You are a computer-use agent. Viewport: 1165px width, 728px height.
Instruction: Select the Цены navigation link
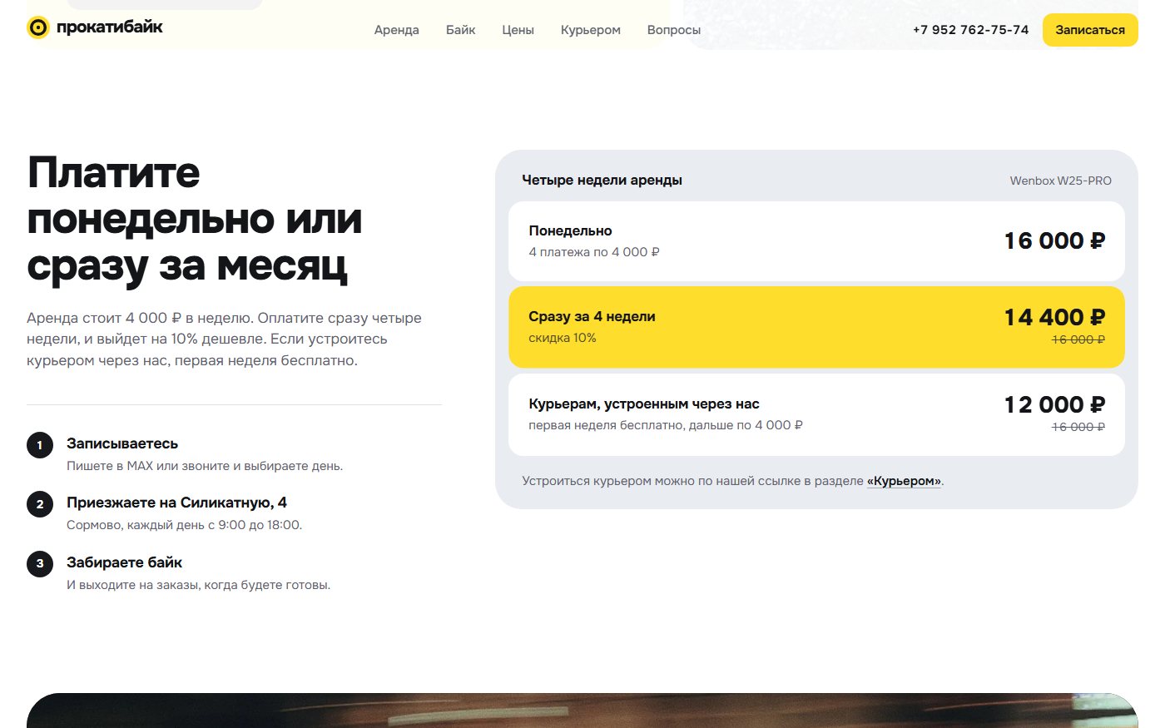point(518,30)
